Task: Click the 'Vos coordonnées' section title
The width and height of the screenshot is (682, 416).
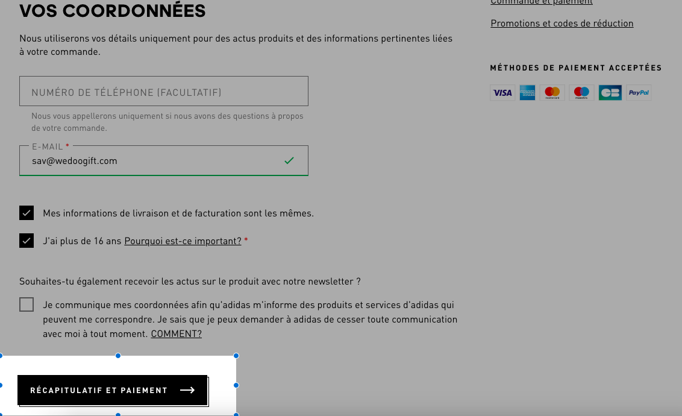Action: [x=112, y=10]
